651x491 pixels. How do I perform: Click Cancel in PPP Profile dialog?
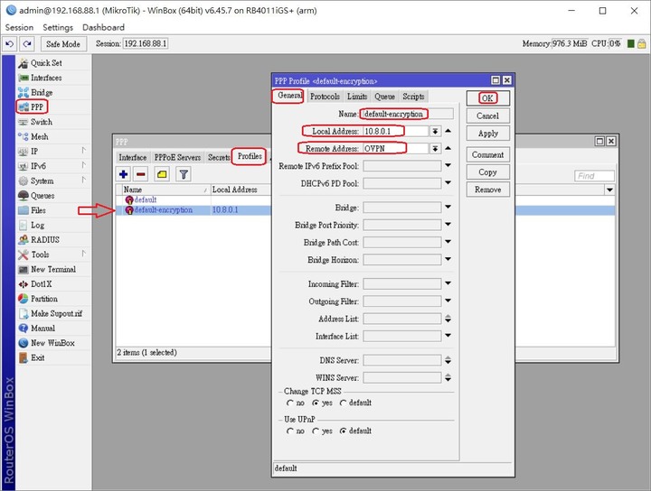tap(487, 116)
